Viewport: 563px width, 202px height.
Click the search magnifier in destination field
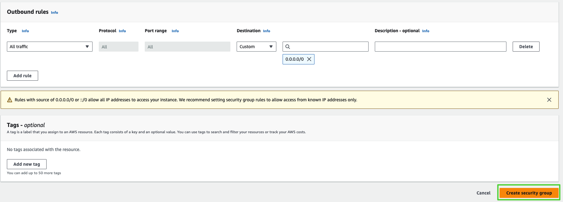click(288, 47)
